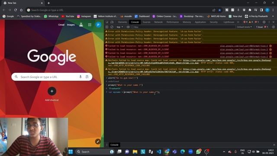
Task: Open the Google account avatar P
Action: point(98,25)
